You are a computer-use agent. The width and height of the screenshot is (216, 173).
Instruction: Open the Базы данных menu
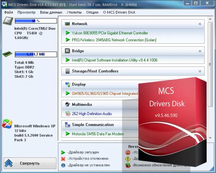[51, 12]
